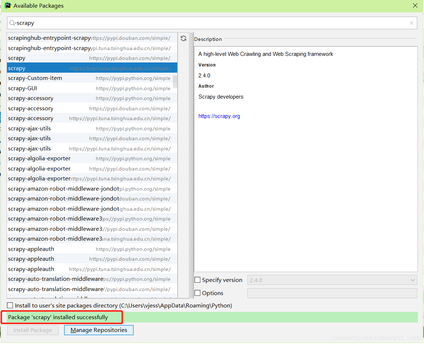424x344 pixels.
Task: Toggle Install to user's site packages directory
Action: pyautogui.click(x=10, y=305)
